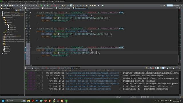Image resolution: width=183 pixels, height=103 pixels.
Task: Select application.properties in Project Explorer
Action: pos(11,31)
